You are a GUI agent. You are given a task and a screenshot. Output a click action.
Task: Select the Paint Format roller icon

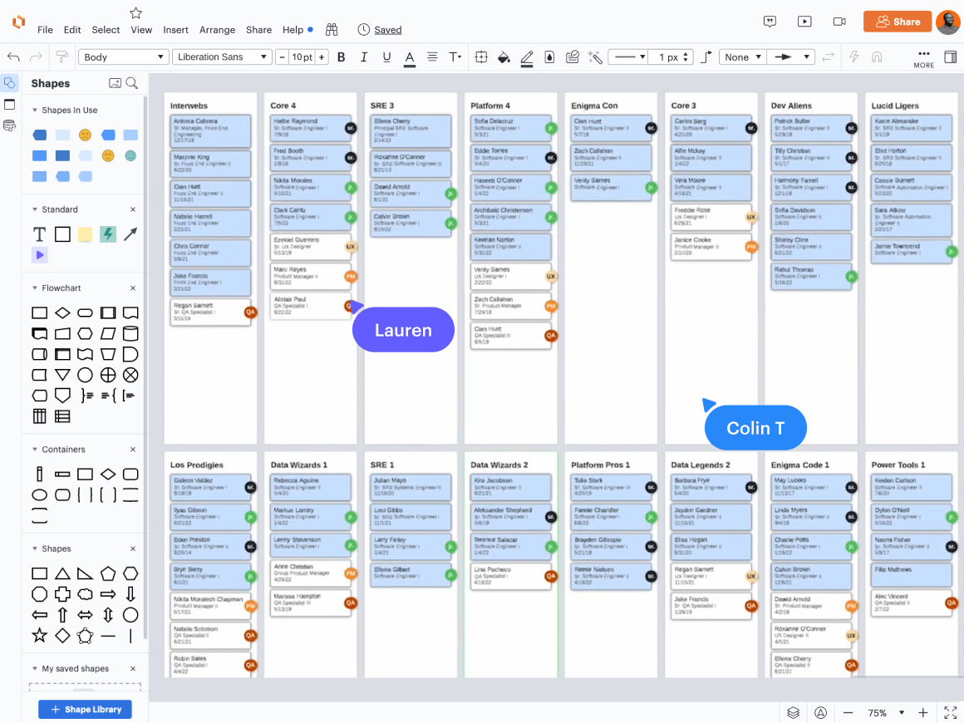(61, 57)
